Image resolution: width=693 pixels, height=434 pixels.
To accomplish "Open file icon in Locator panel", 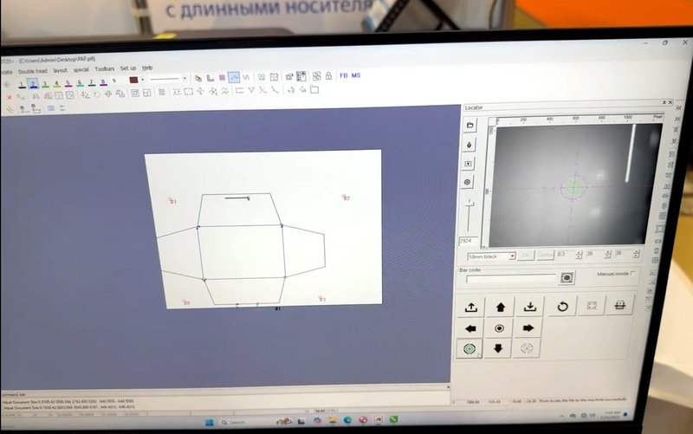I will pos(470,126).
